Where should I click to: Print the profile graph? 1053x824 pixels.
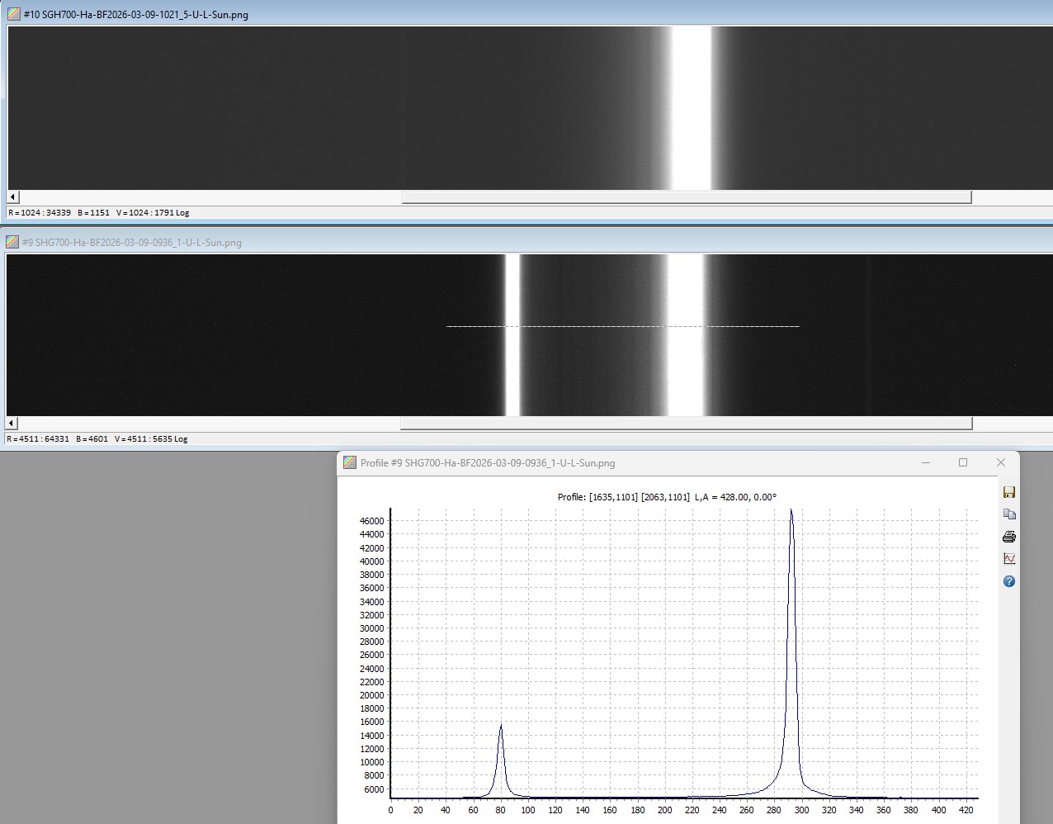pos(1008,537)
